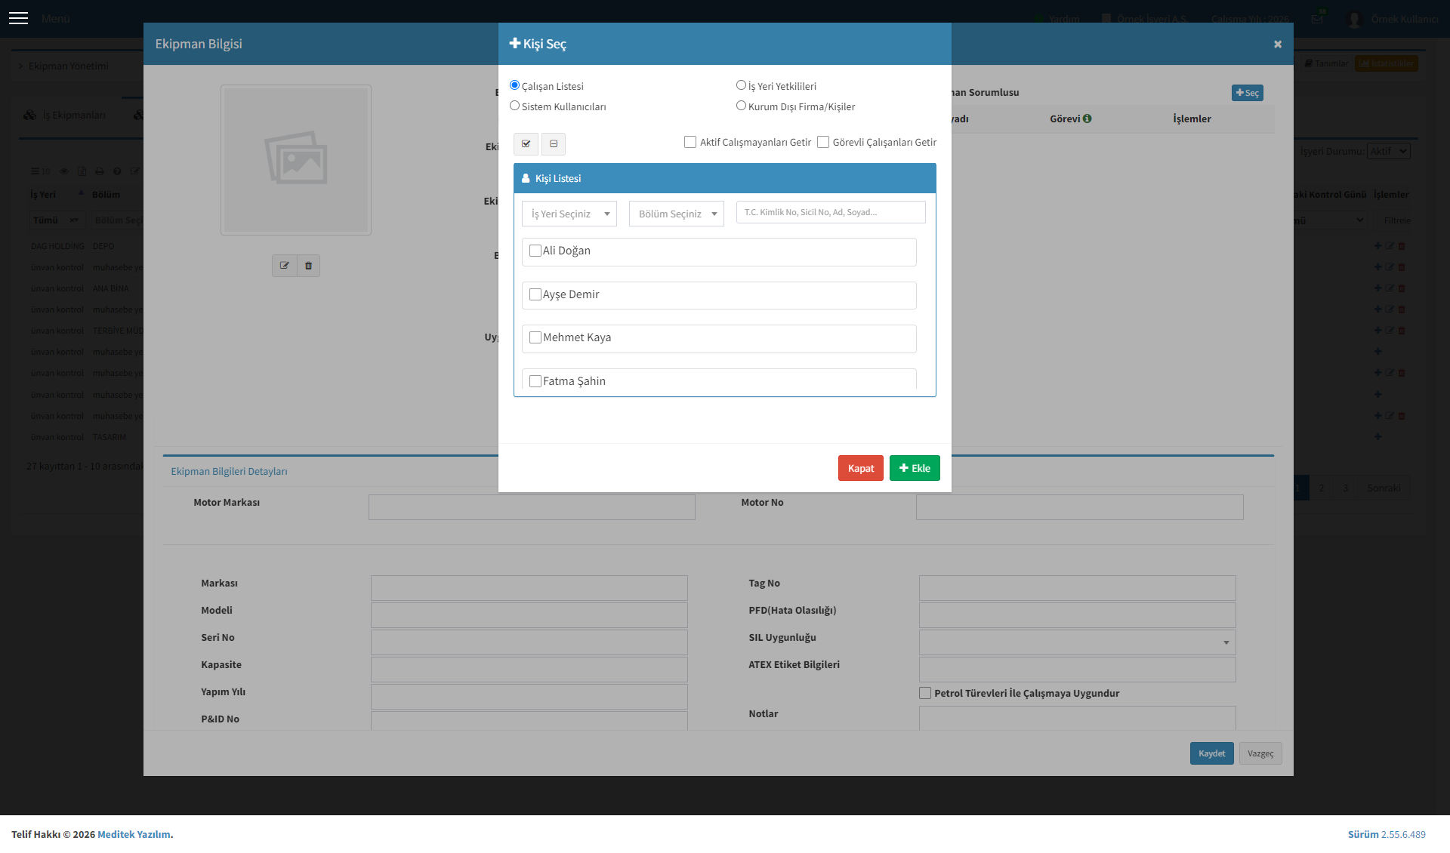Viewport: 1450px width, 853px height.
Task: Click the İş Yeri column sort arrow
Action: (x=81, y=194)
